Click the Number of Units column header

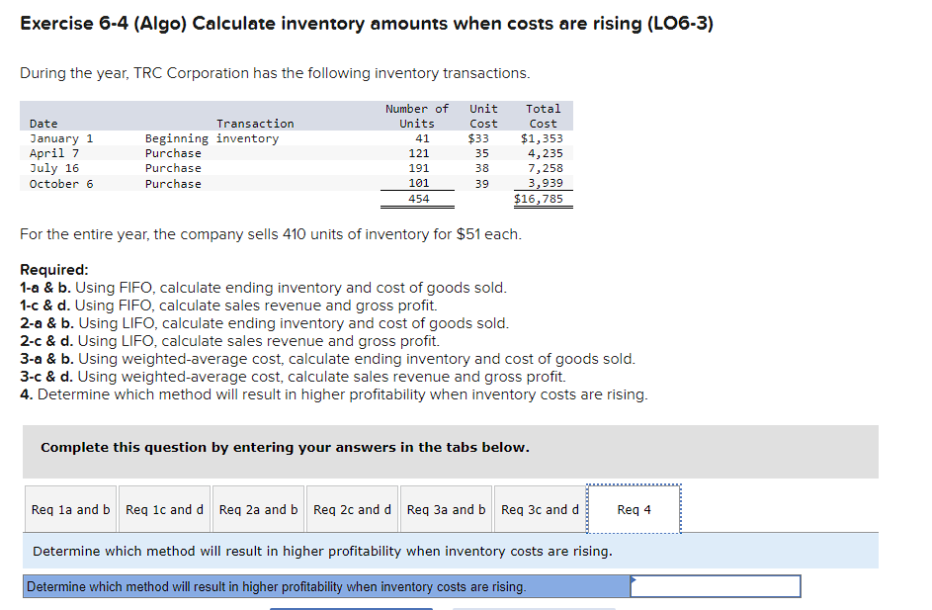coord(417,116)
